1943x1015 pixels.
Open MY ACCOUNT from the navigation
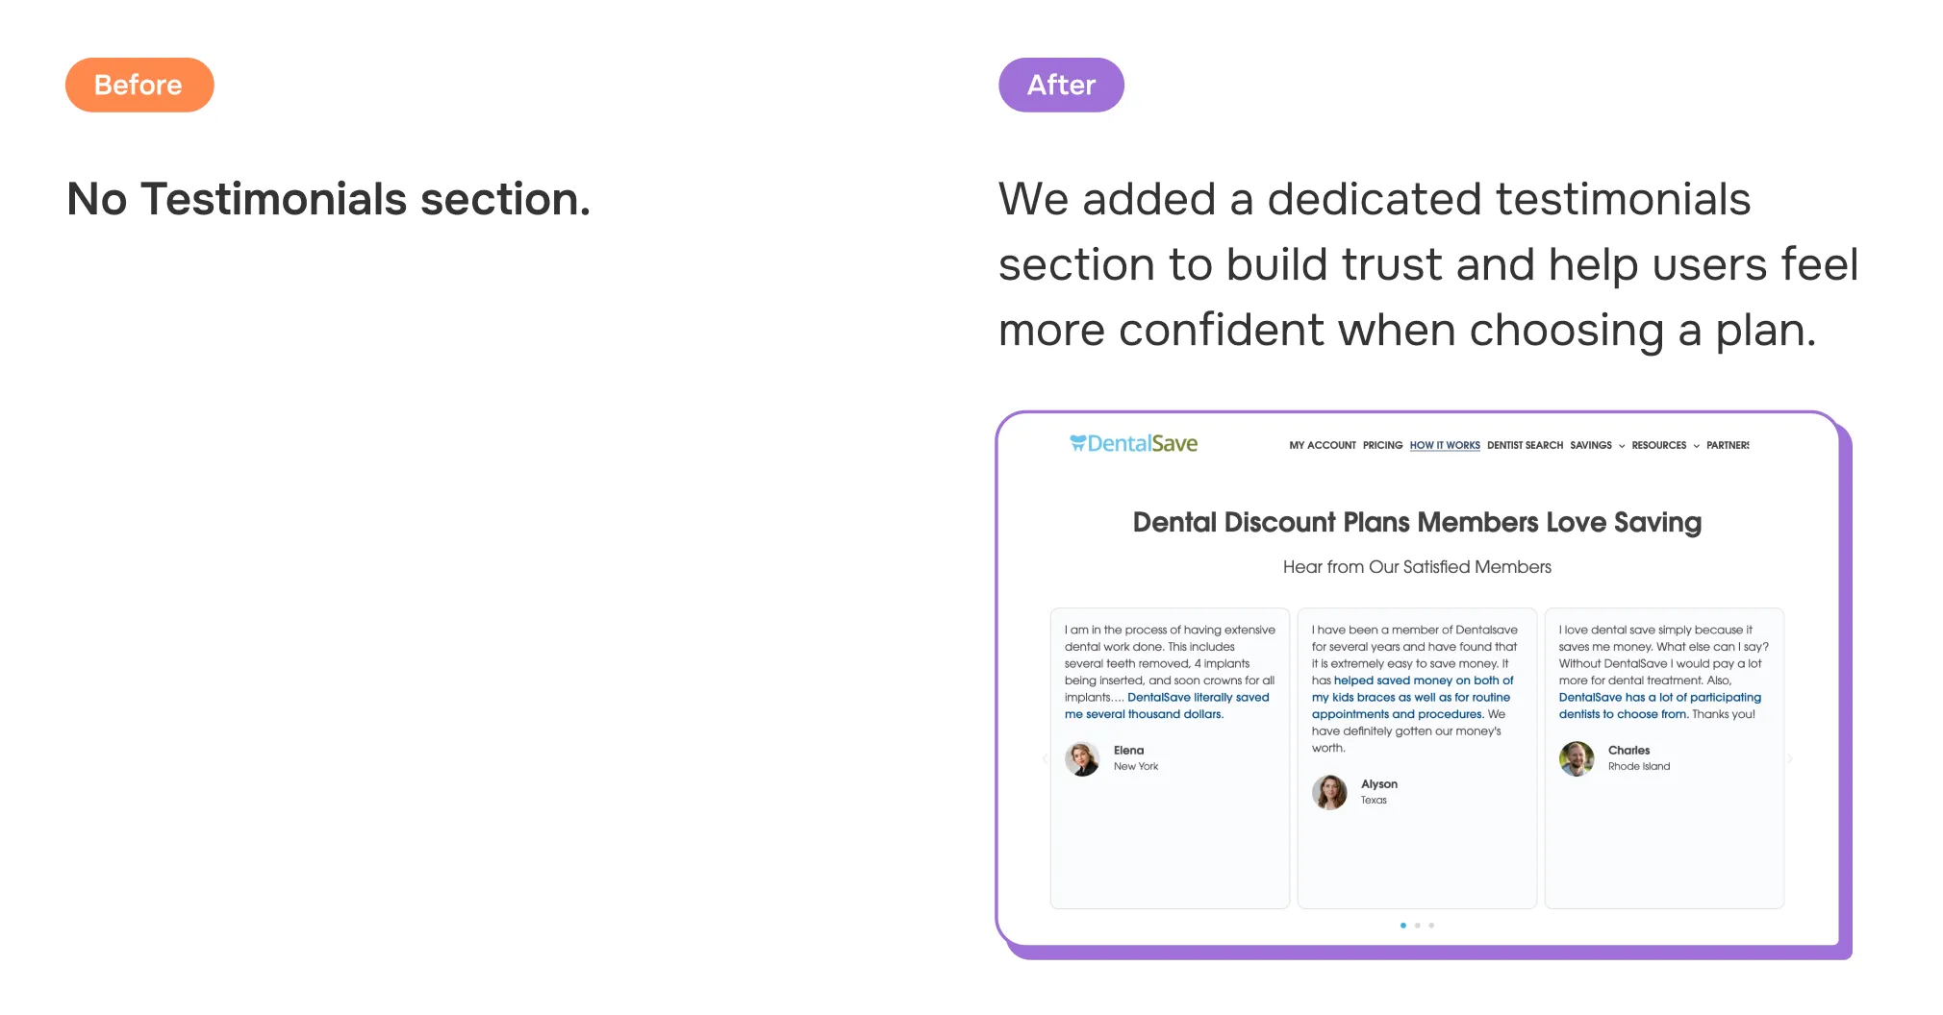pyautogui.click(x=1323, y=445)
